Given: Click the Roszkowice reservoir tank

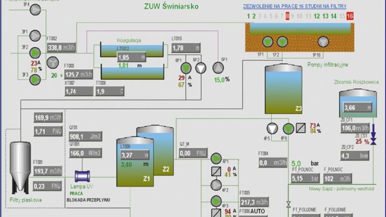Looking at the screenshot, I should coord(358,103).
